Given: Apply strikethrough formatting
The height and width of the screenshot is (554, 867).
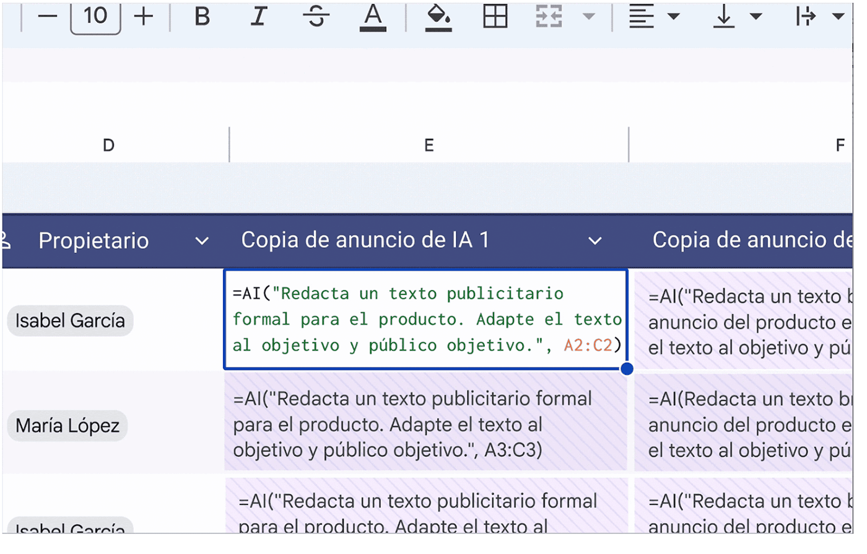Looking at the screenshot, I should (x=316, y=17).
